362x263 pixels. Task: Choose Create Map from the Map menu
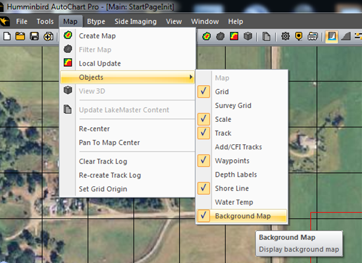tap(128, 36)
